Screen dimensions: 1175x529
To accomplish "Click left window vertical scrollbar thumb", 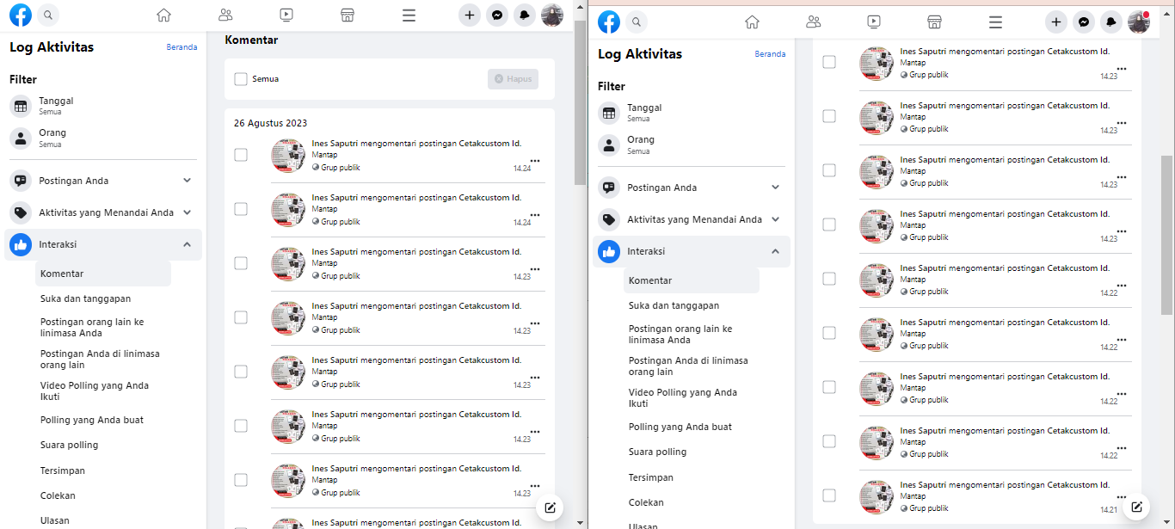I will [581, 103].
